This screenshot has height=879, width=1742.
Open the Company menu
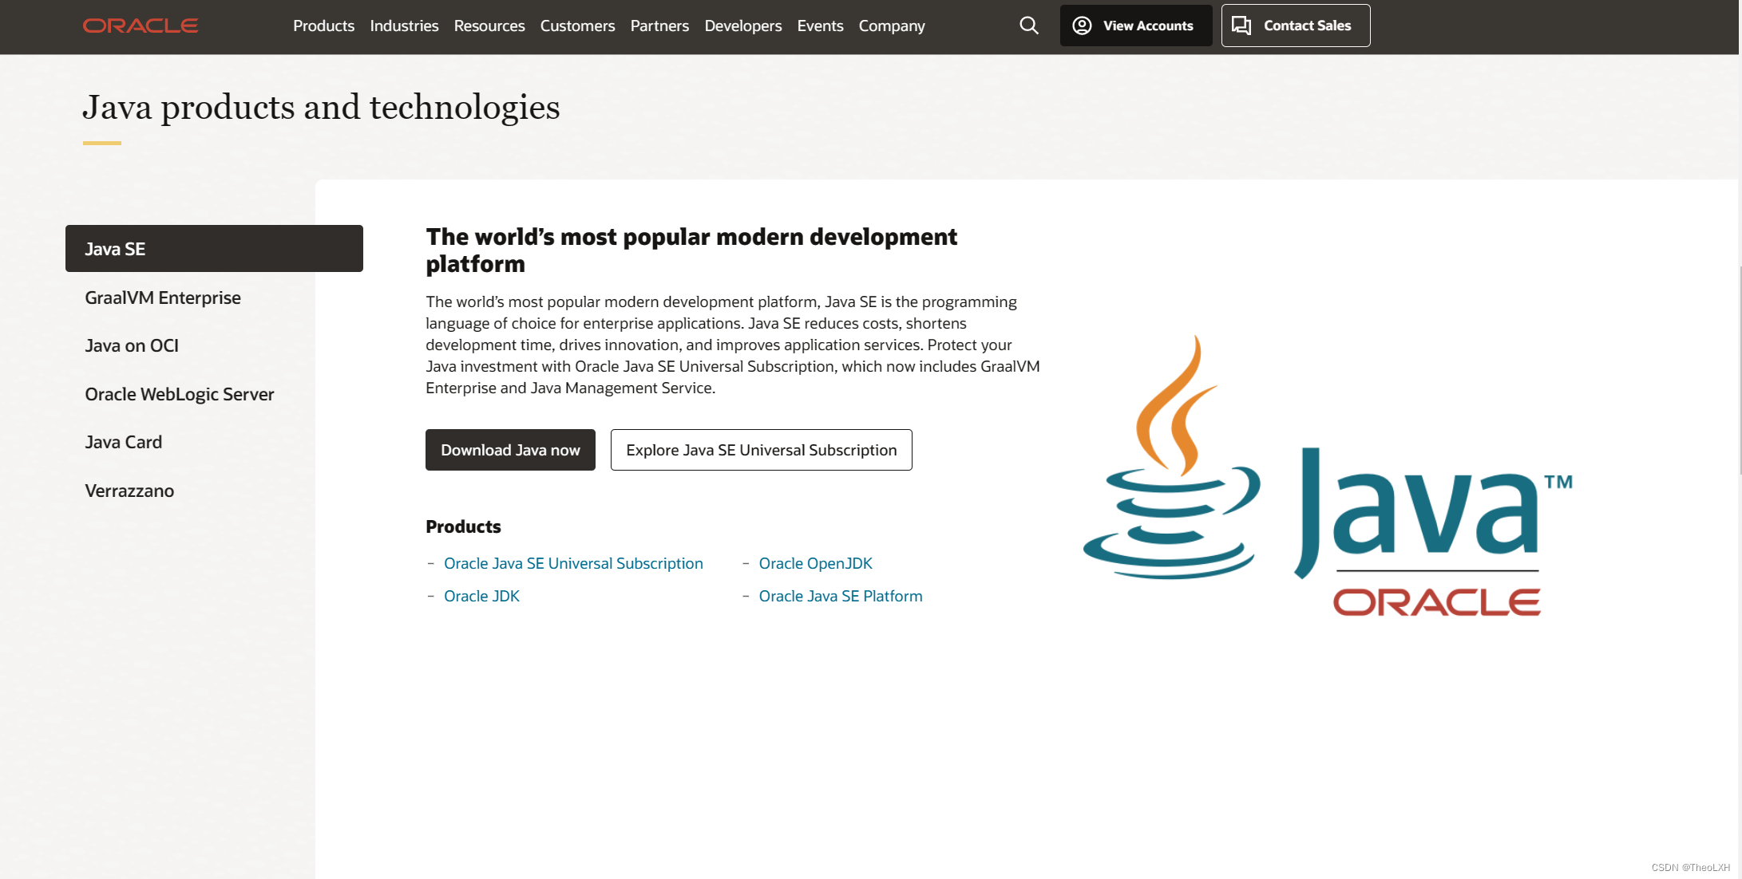892,26
